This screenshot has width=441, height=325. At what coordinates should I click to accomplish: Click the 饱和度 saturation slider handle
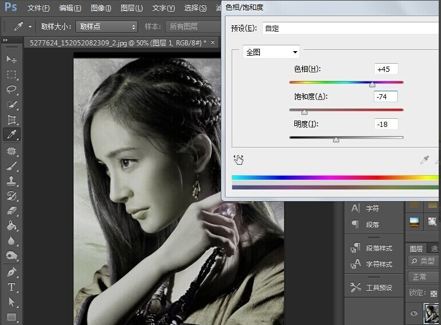coord(304,112)
